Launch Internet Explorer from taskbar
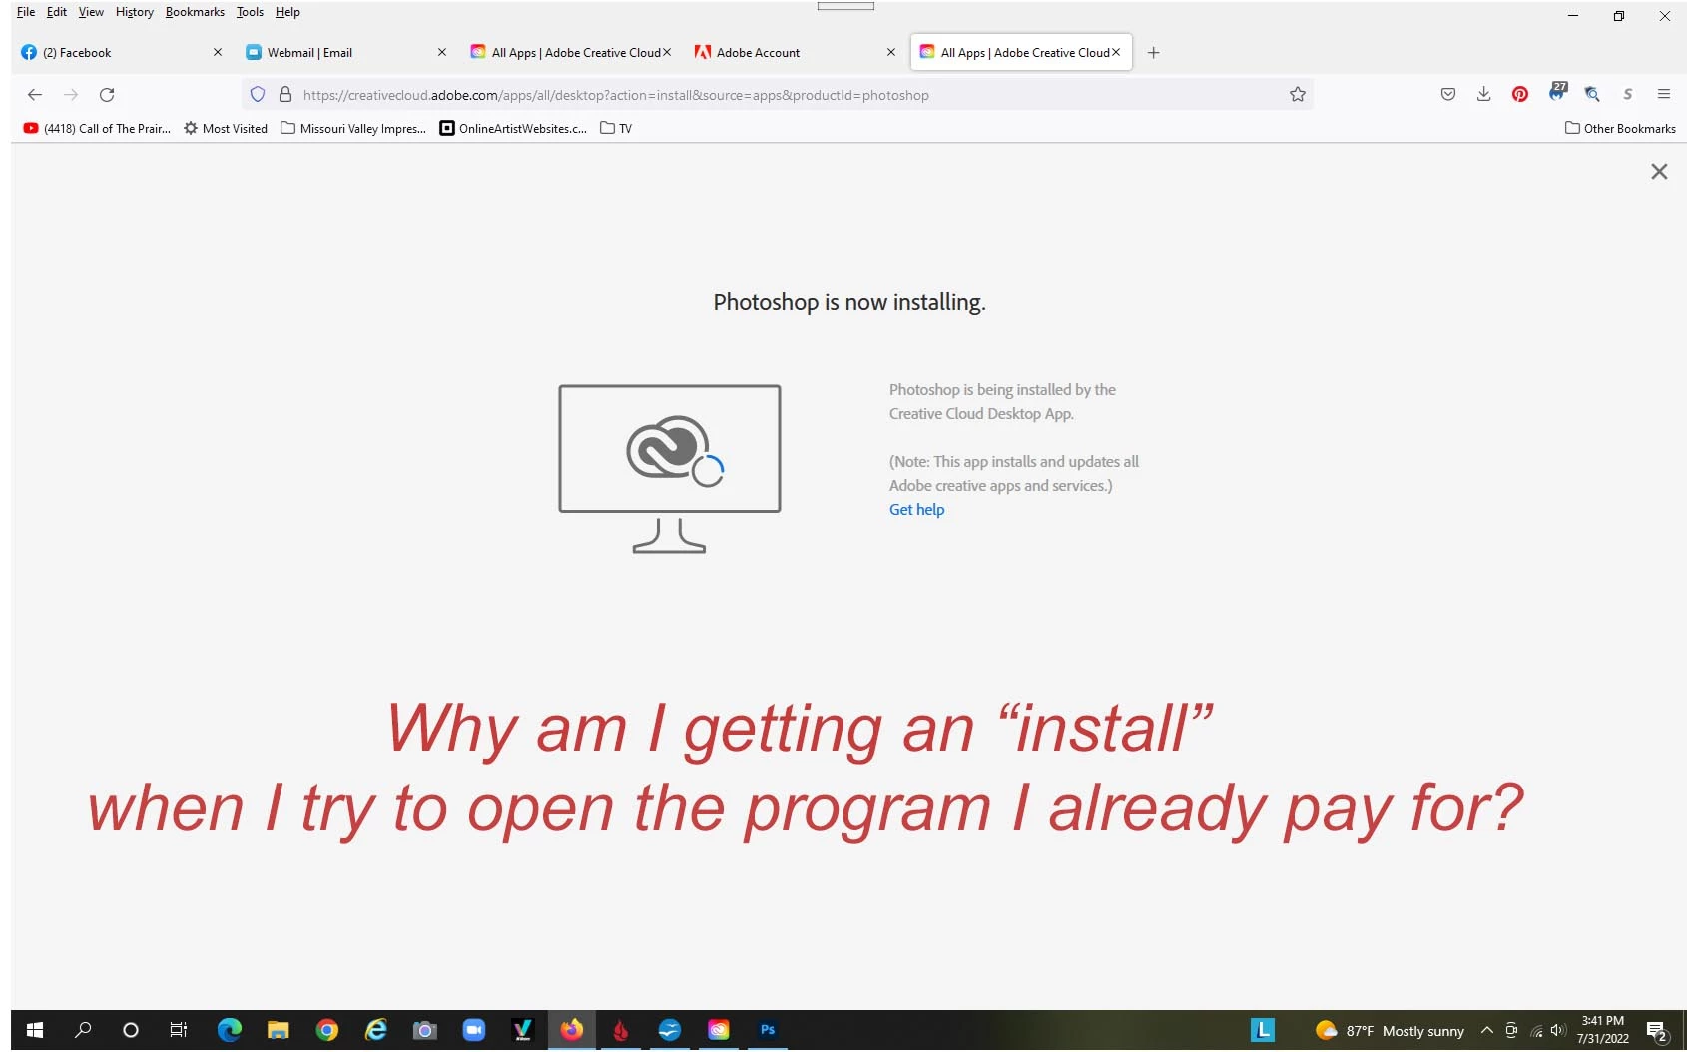The height and width of the screenshot is (1052, 1687). [376, 1030]
